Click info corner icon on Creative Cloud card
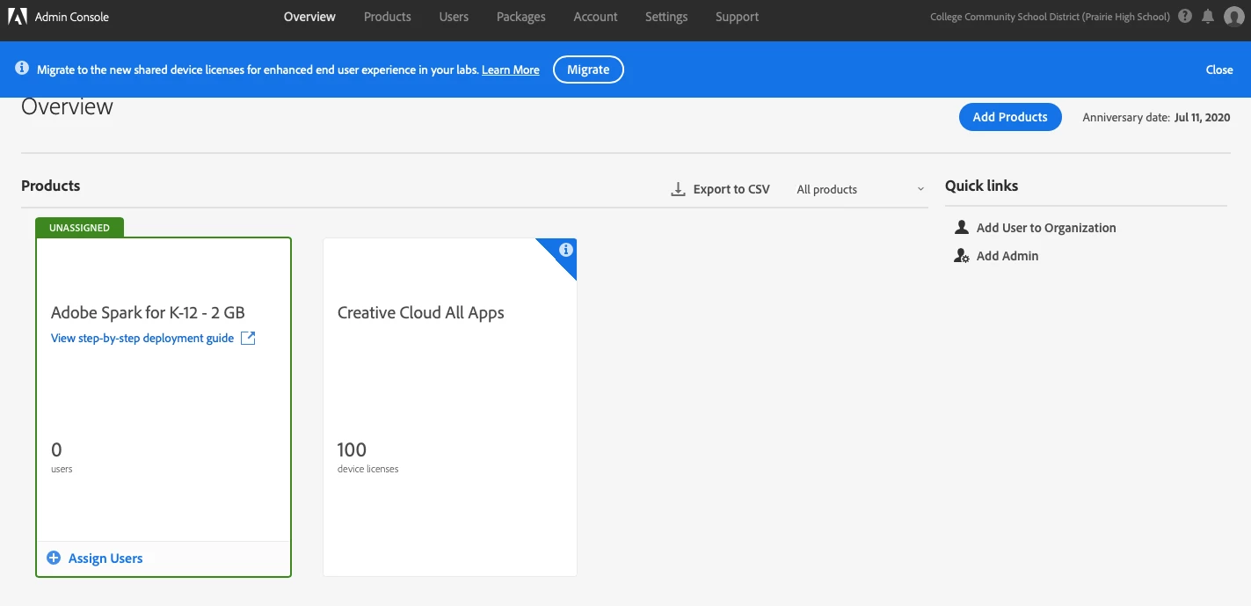1251x606 pixels. (565, 250)
